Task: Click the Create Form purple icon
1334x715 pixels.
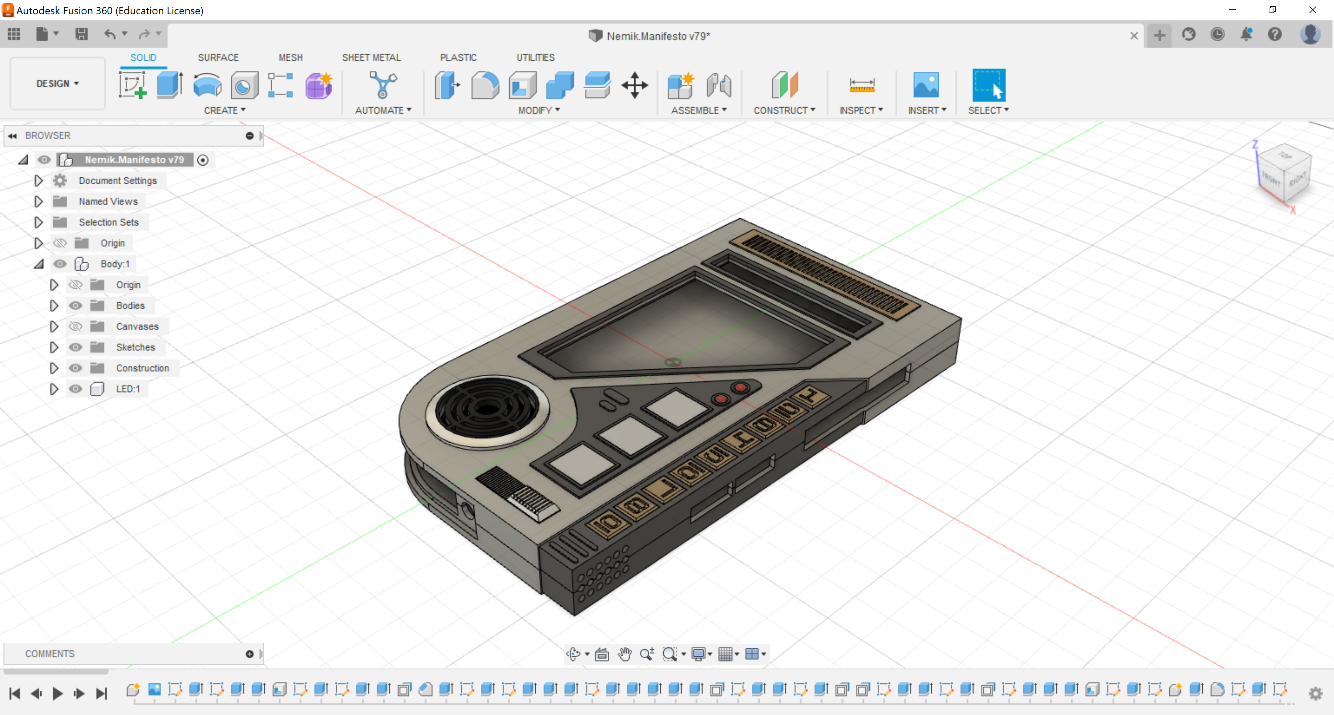Action: 319,85
